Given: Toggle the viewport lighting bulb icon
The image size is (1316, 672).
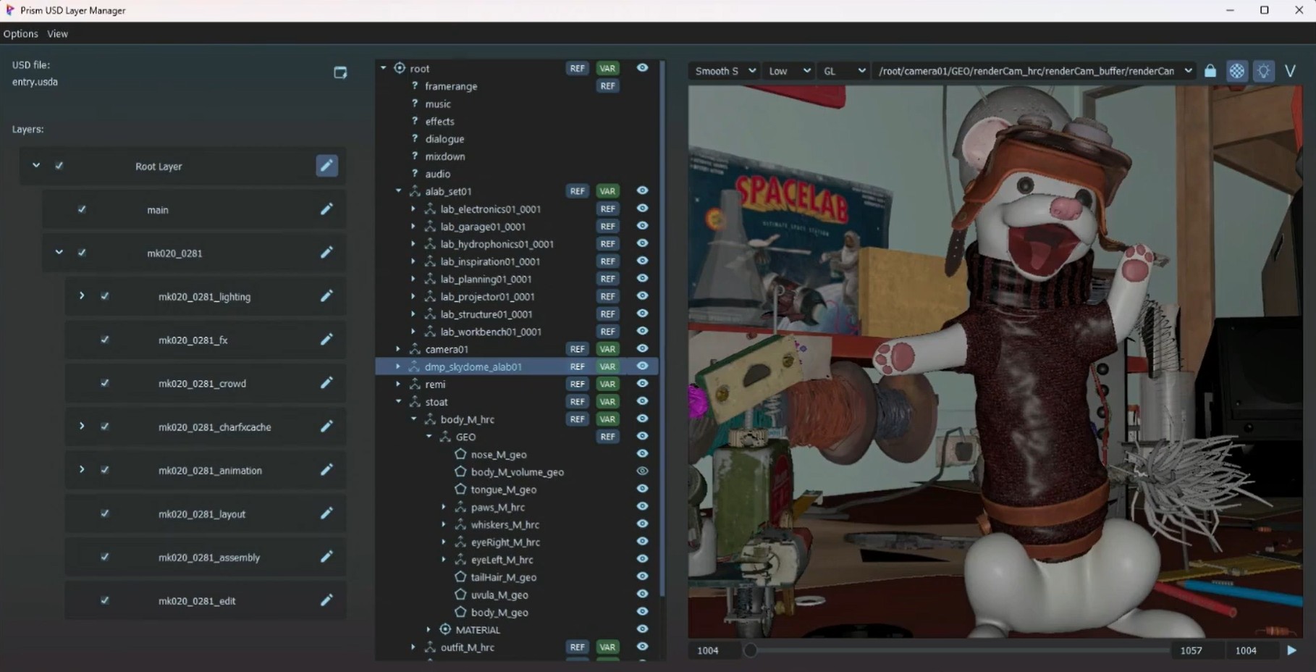Looking at the screenshot, I should 1264,71.
